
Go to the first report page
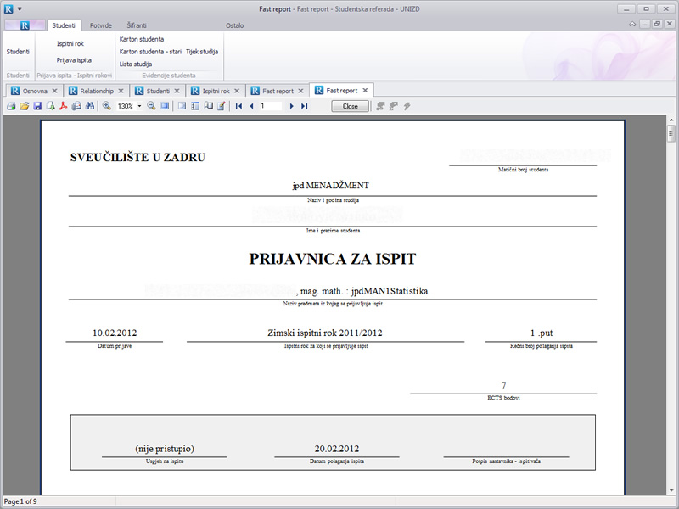(x=238, y=106)
